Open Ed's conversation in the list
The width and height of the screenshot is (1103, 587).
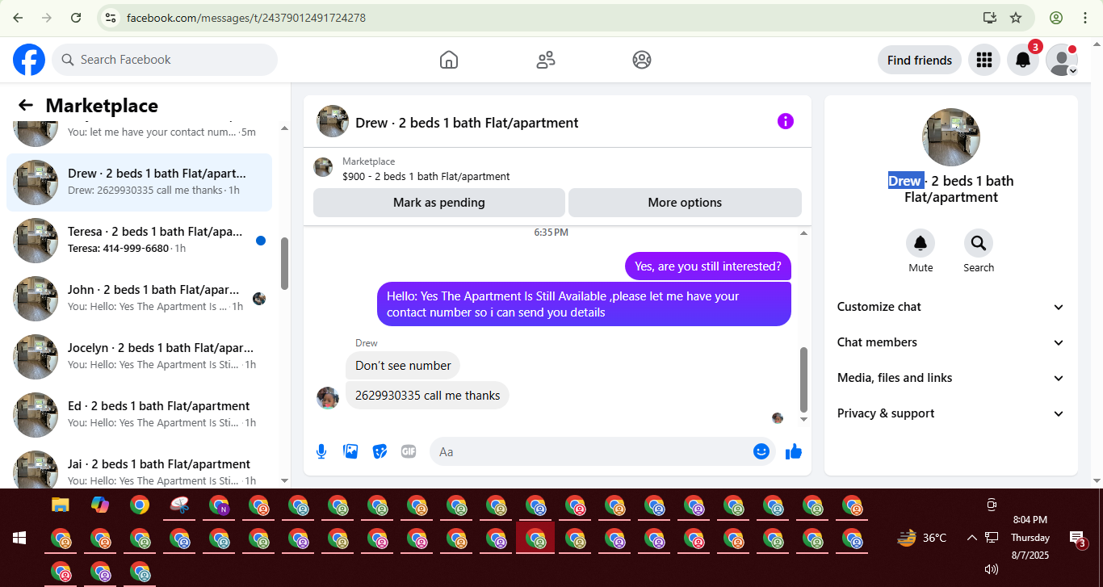(x=139, y=415)
